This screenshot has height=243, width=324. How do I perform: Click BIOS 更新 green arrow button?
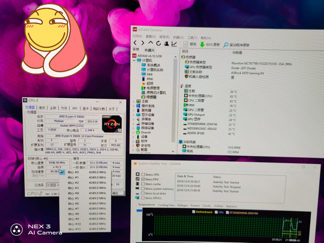click(210, 44)
